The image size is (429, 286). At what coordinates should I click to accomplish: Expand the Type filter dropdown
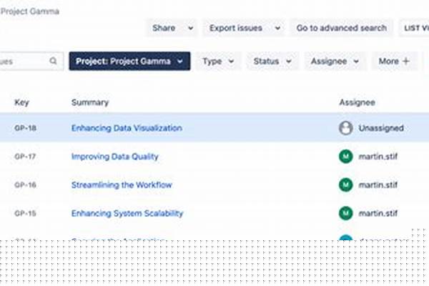tap(230, 61)
